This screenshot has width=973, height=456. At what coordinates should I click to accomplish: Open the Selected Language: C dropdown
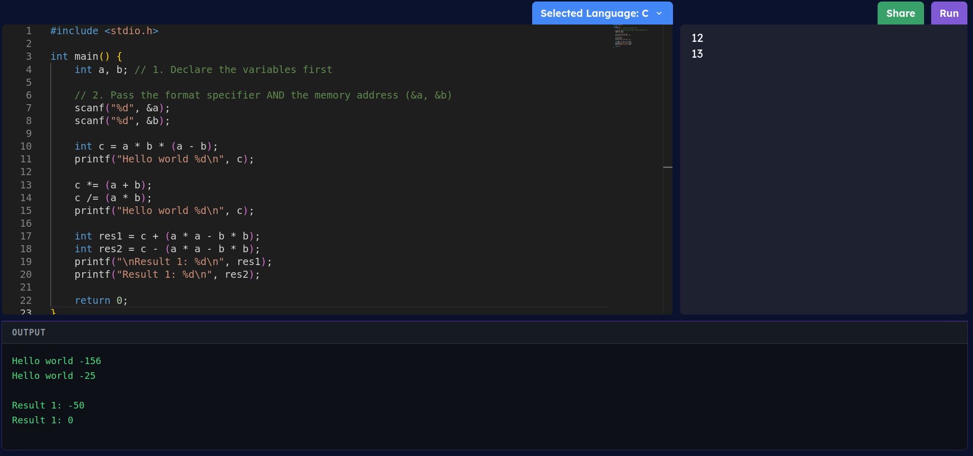(x=602, y=13)
